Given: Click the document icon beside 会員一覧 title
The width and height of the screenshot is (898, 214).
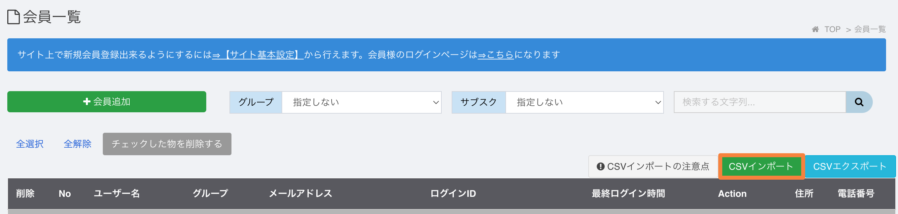Looking at the screenshot, I should coord(14,17).
